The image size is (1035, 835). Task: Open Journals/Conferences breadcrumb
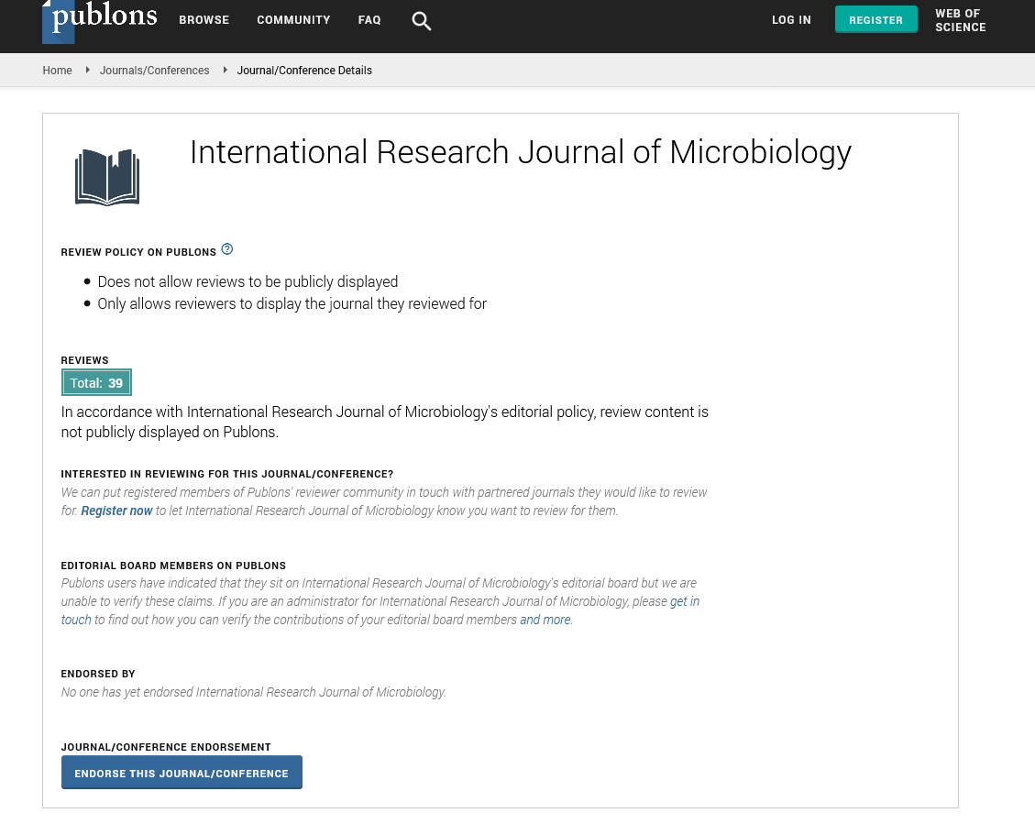click(x=154, y=71)
